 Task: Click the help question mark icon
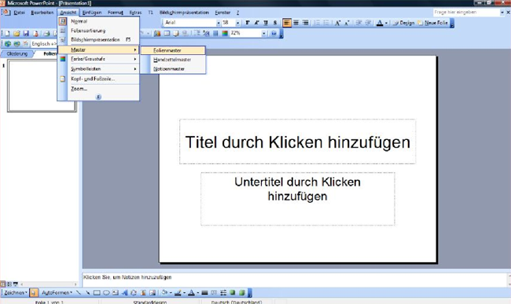click(274, 33)
